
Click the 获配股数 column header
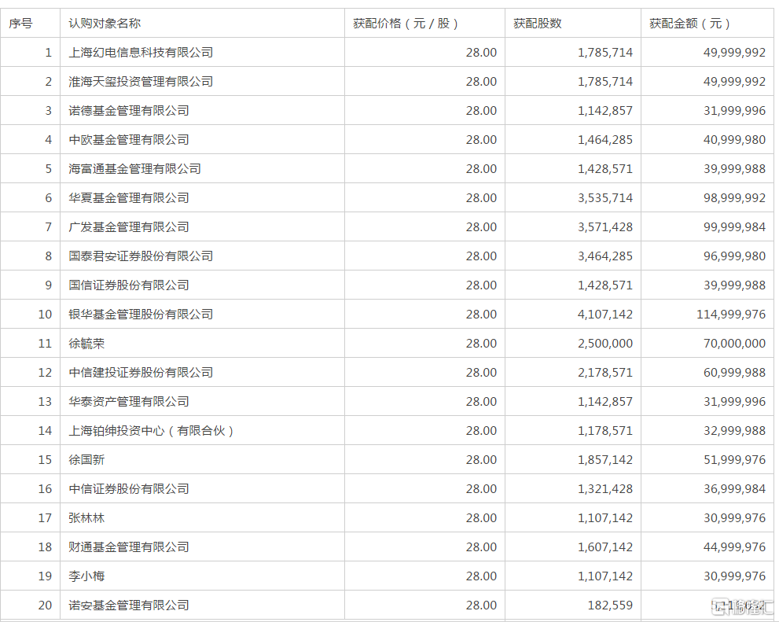tap(538, 24)
